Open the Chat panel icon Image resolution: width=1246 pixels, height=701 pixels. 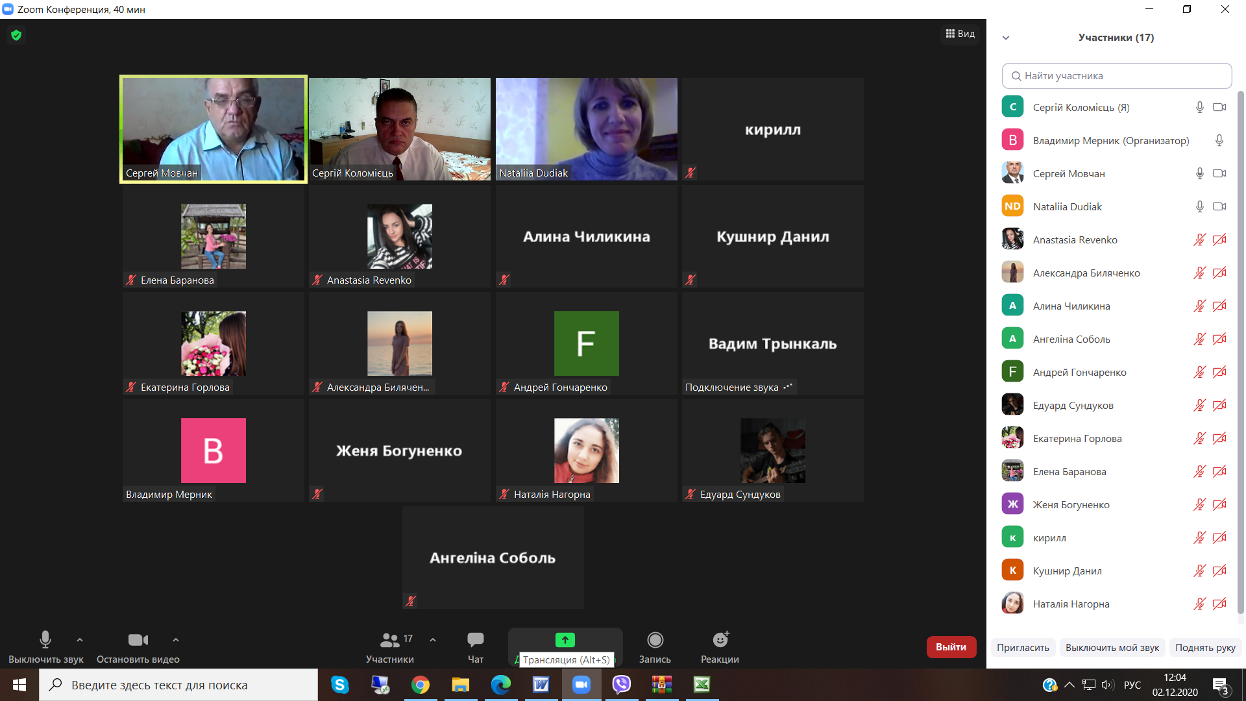pos(475,640)
